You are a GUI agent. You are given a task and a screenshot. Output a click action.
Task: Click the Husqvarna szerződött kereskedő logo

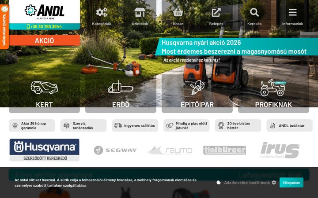click(x=45, y=150)
